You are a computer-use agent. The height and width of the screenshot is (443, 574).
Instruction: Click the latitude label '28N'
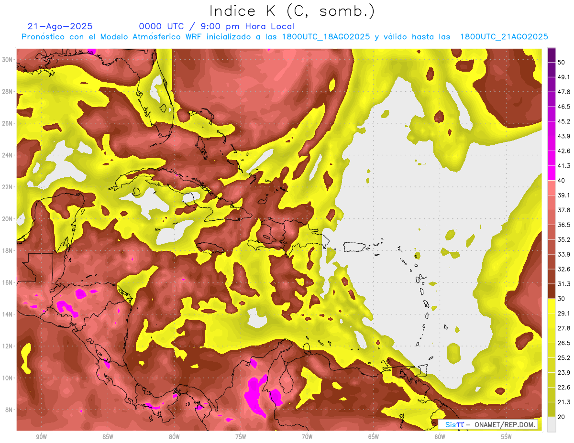pos(7,91)
